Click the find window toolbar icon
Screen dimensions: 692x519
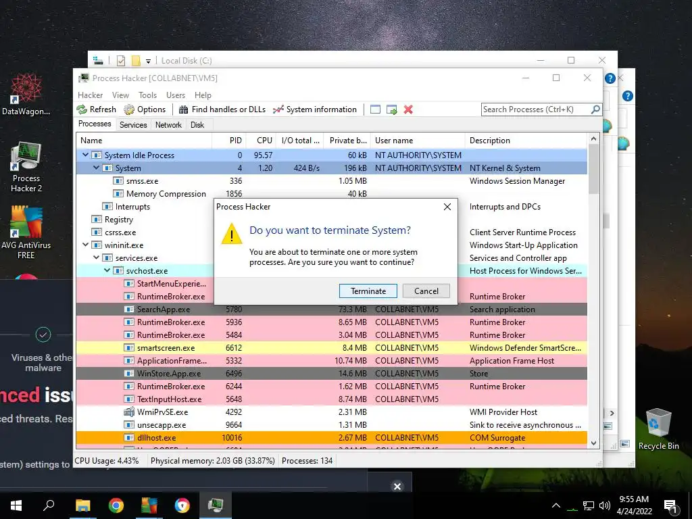click(375, 109)
